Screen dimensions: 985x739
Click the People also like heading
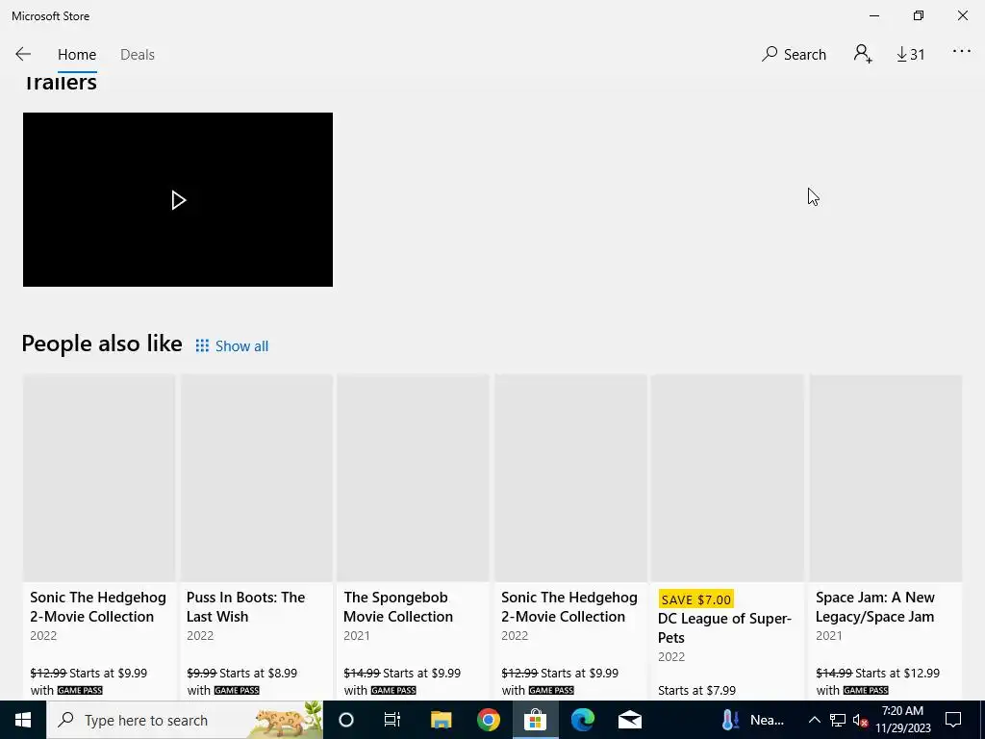click(x=102, y=344)
